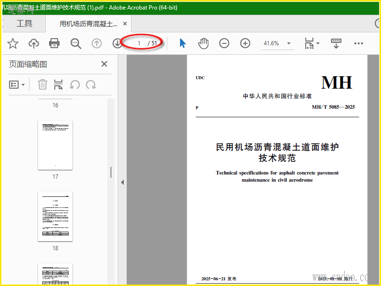Viewport: 381px width, 286px height.
Task: Open thumbnail panel options menu
Action: (17, 85)
